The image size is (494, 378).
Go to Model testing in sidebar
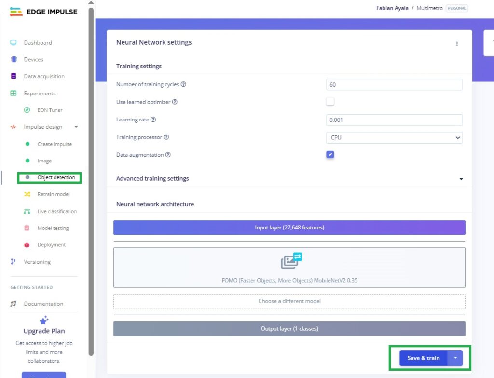coord(53,228)
